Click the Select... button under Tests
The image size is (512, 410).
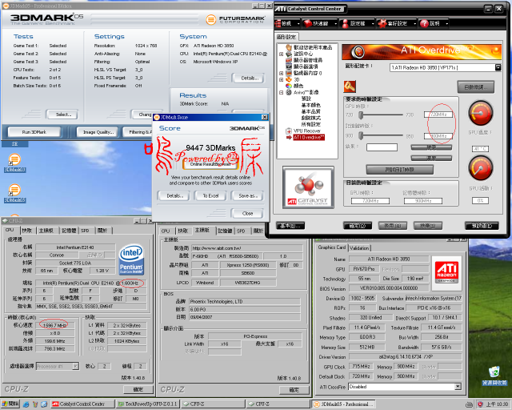[x=62, y=115]
